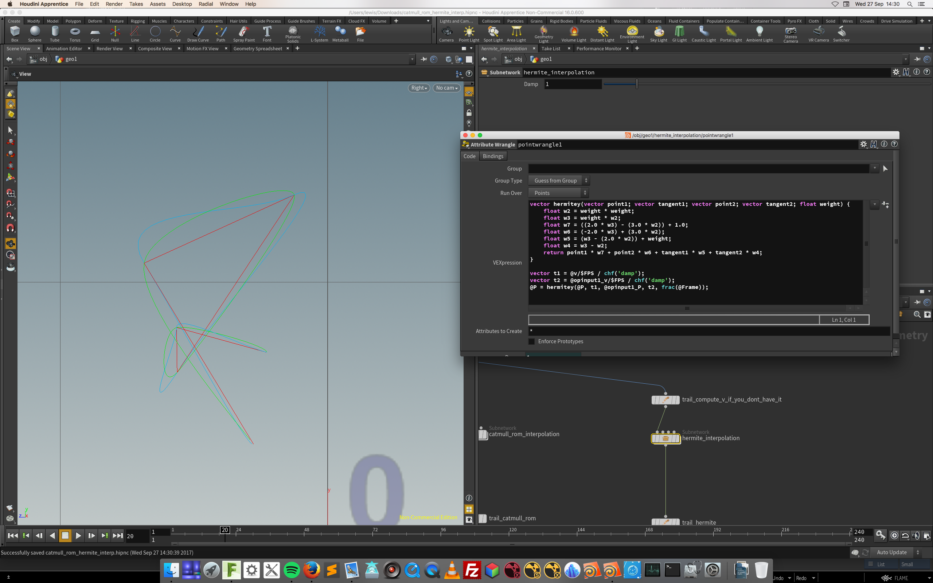Click the play forward button

click(x=78, y=536)
